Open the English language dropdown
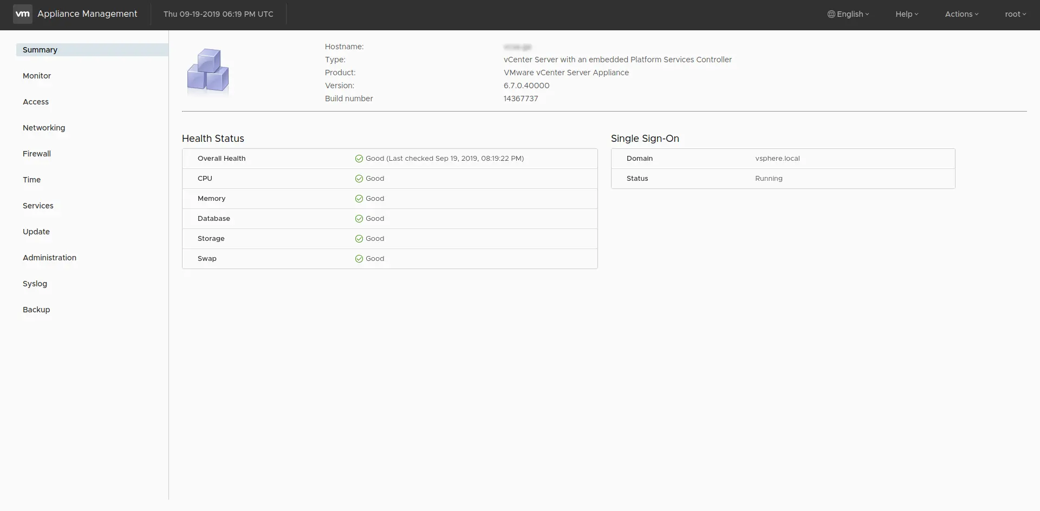 pyautogui.click(x=848, y=14)
